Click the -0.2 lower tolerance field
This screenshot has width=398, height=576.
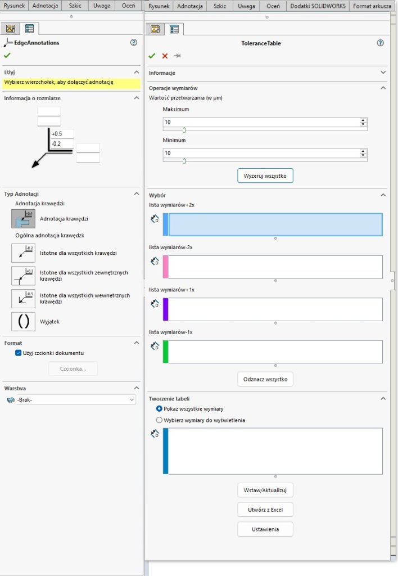tap(62, 143)
